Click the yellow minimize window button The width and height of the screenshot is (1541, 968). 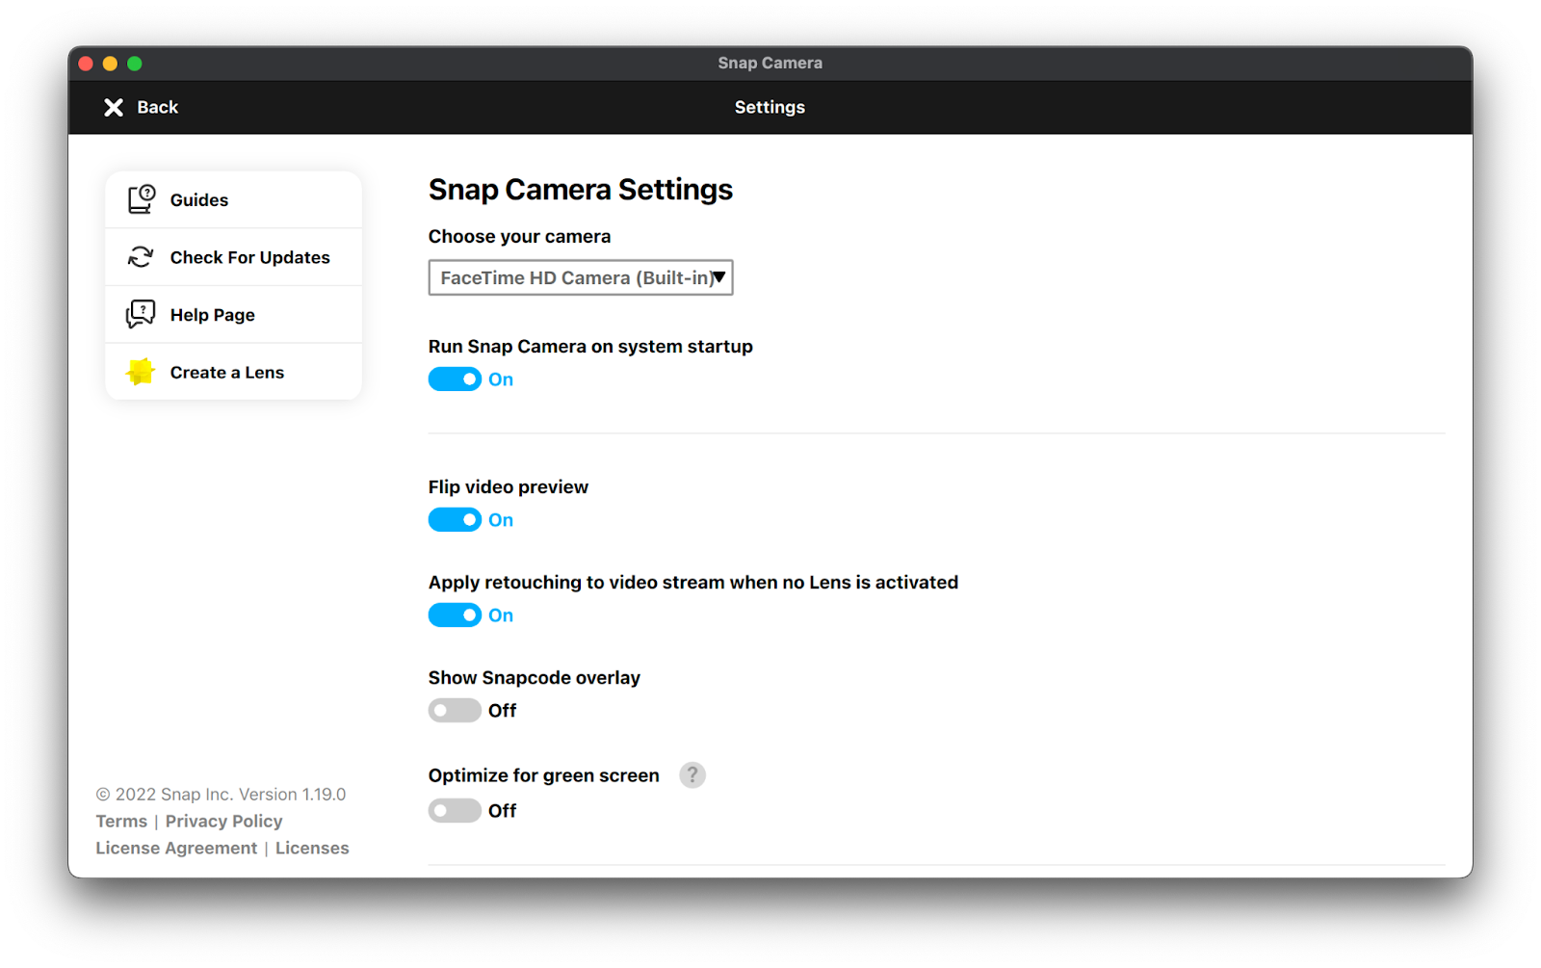click(x=110, y=64)
